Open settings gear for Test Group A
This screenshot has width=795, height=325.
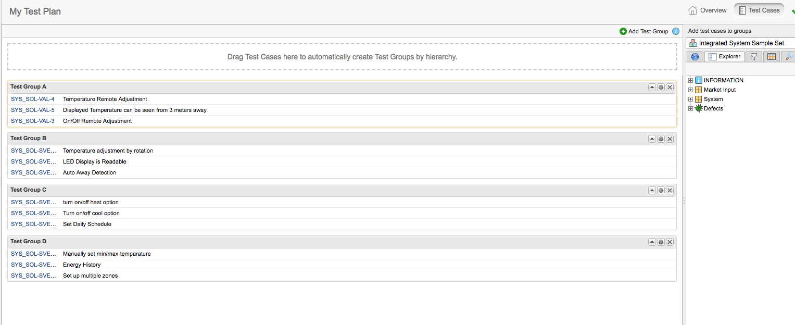[x=661, y=87]
